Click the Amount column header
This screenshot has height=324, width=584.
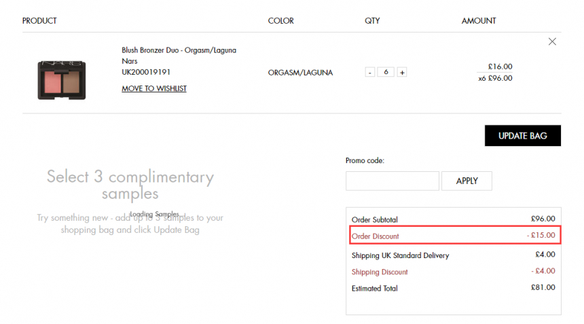pos(479,21)
